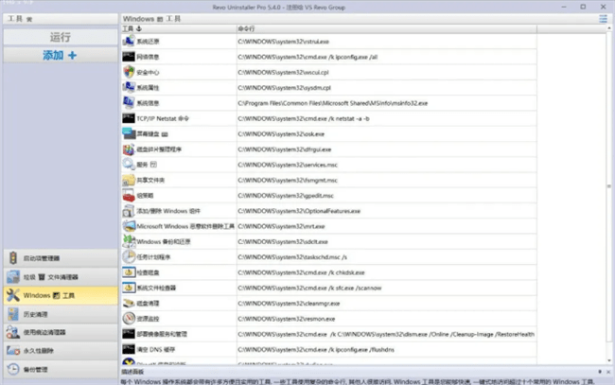Screen dimensions: 615x385
Task: Select the on-screen keyboard osk.exe icon
Action: [129, 133]
